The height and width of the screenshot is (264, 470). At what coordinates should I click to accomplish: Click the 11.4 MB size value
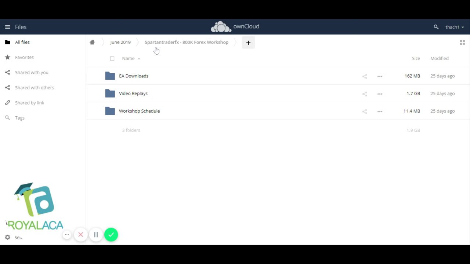(412, 111)
